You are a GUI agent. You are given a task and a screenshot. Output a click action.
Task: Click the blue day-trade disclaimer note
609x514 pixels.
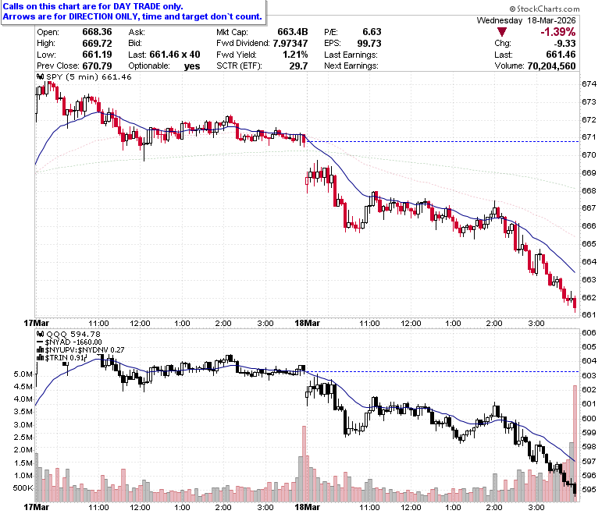click(133, 12)
